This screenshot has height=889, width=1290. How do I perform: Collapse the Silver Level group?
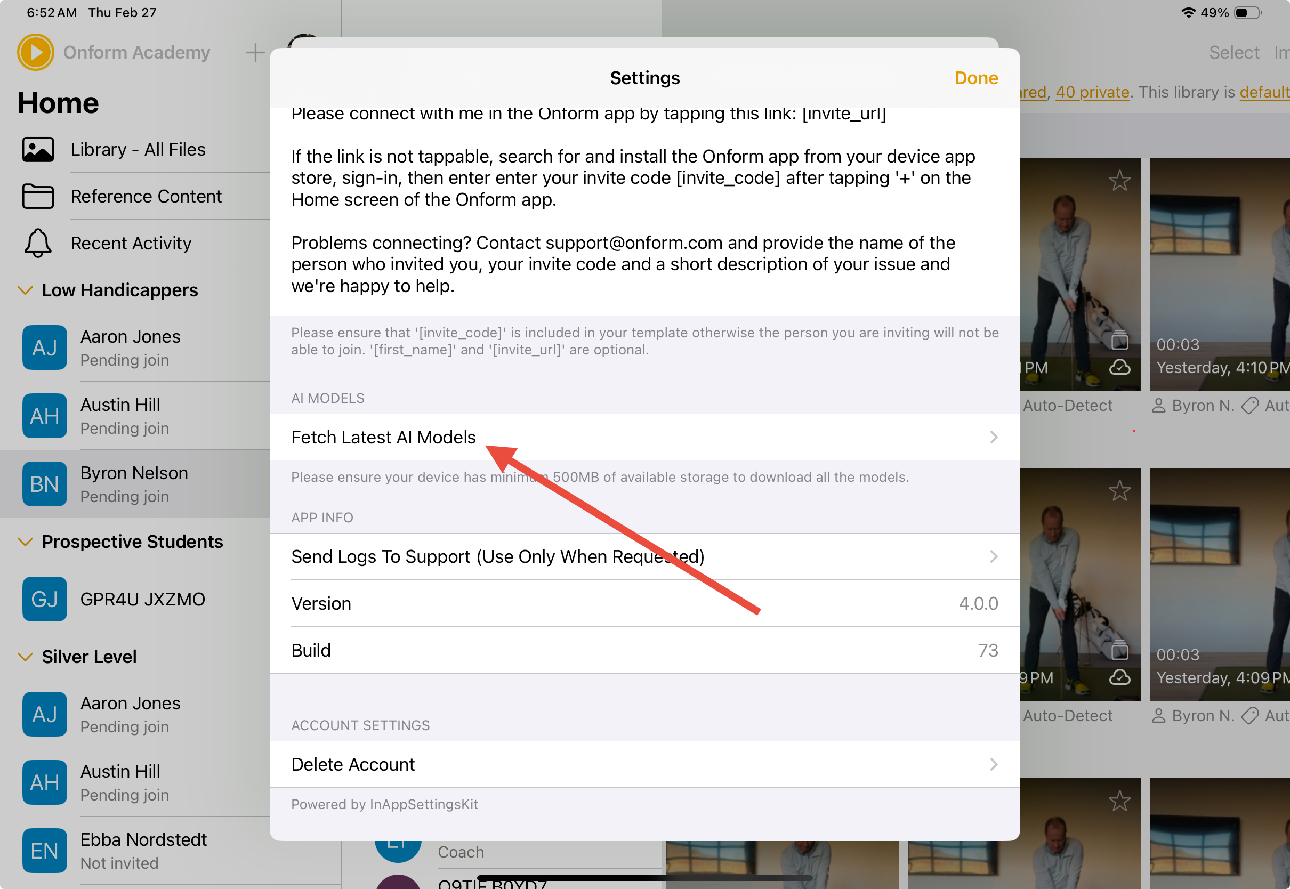click(x=25, y=657)
